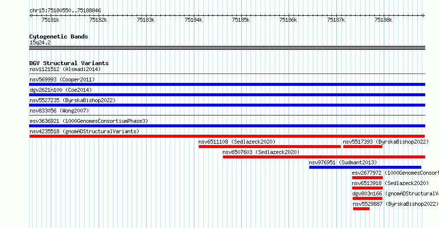Click the 15q24.2 band label

[40, 42]
